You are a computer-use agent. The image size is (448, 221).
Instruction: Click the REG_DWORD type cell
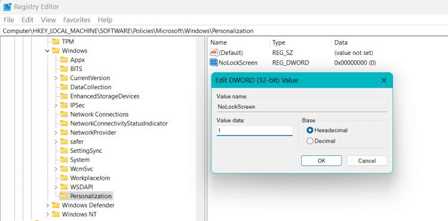tap(290, 63)
